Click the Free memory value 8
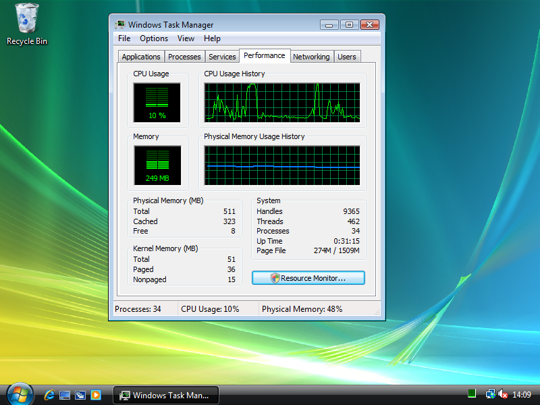Image resolution: width=540 pixels, height=405 pixels. click(x=233, y=231)
